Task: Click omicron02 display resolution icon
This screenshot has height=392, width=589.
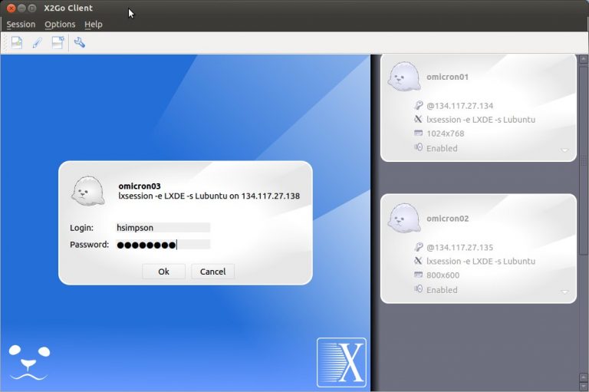Action: point(418,275)
